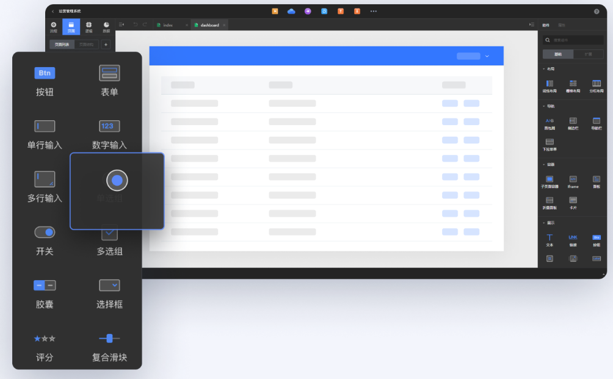Click the purple arrow icon in top bar
The width and height of the screenshot is (613, 379).
coord(308,12)
